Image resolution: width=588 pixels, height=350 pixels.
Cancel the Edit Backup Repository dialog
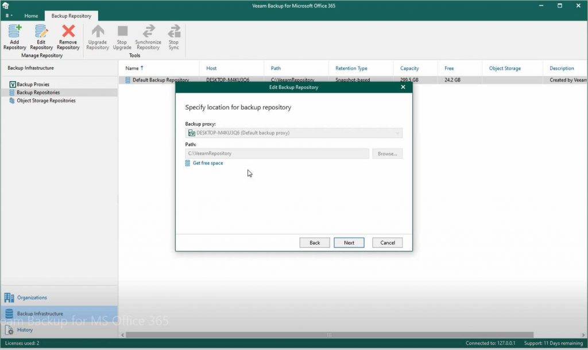click(x=388, y=243)
